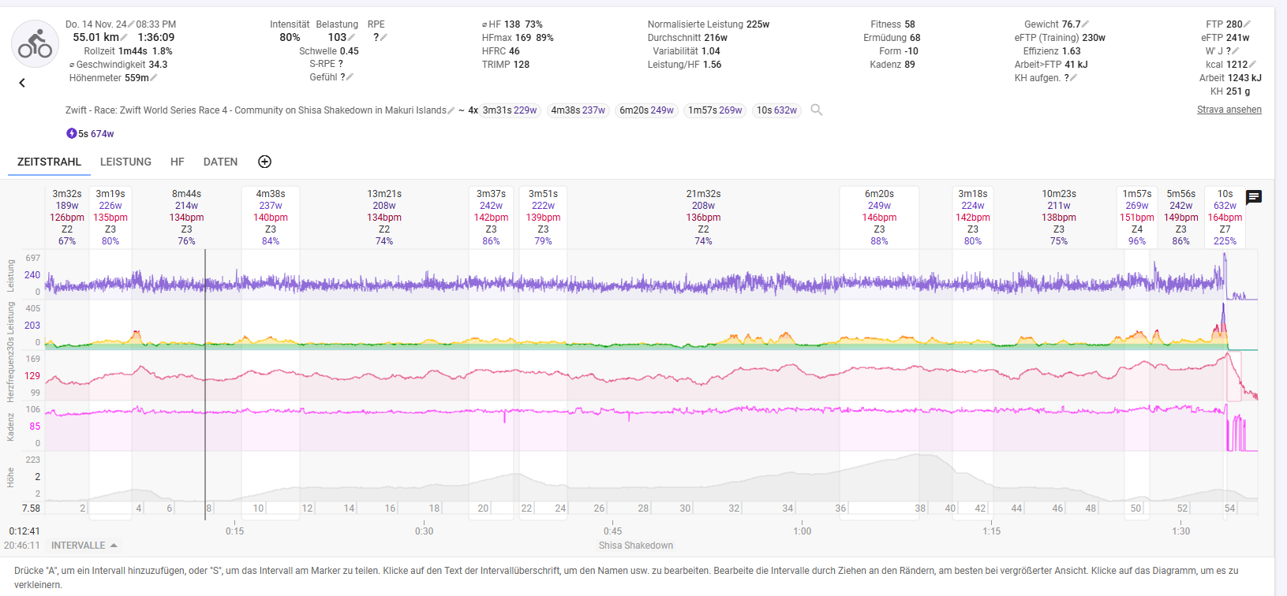Open the HF tab
The height and width of the screenshot is (596, 1287).
(x=178, y=162)
